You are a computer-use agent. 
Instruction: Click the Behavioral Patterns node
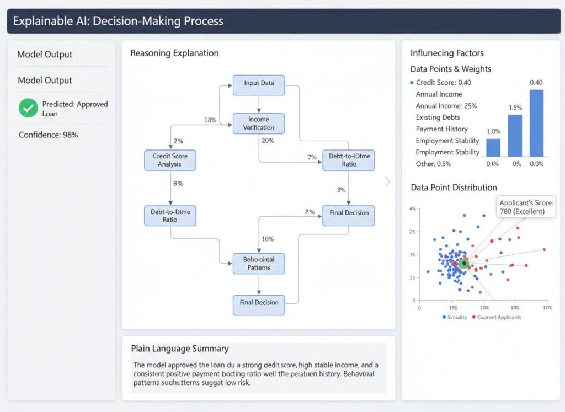pos(259,263)
